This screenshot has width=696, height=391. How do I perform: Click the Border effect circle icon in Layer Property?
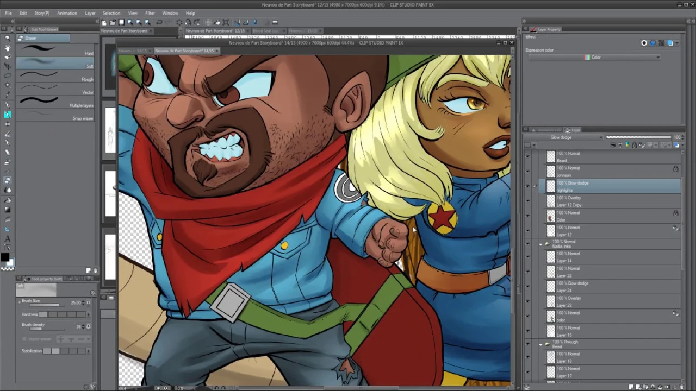tap(644, 43)
